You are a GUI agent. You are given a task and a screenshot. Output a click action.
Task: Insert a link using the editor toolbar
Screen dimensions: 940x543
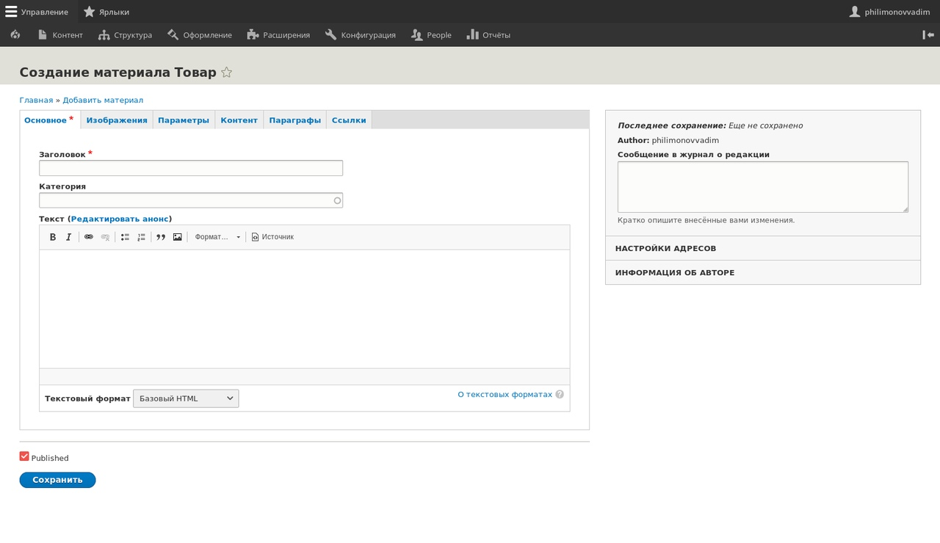pyautogui.click(x=89, y=237)
